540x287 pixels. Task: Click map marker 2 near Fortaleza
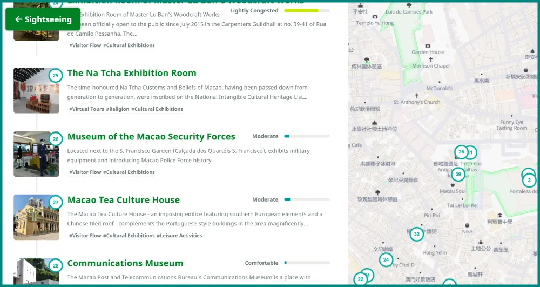point(529,180)
